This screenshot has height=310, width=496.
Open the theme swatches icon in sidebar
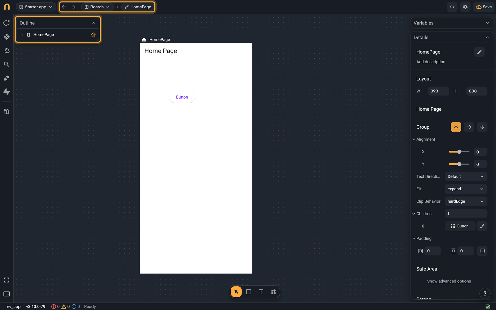point(7,51)
